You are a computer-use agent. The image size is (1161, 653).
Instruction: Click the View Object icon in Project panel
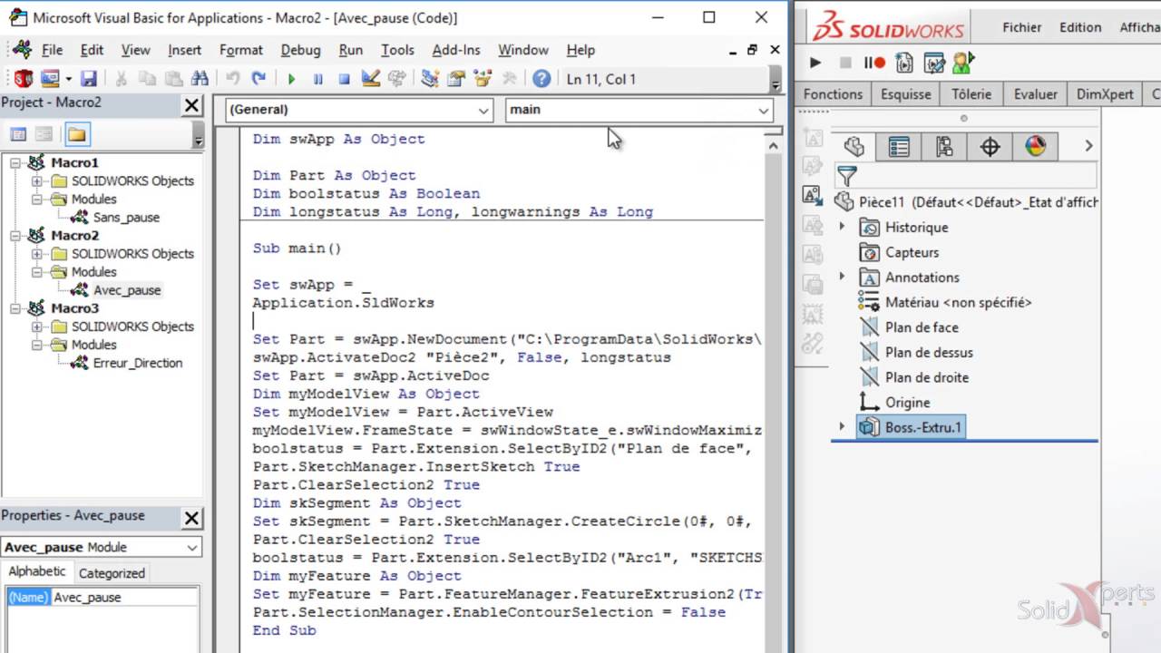pyautogui.click(x=44, y=134)
